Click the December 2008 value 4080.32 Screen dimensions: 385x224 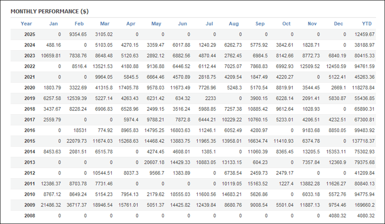(338, 215)
